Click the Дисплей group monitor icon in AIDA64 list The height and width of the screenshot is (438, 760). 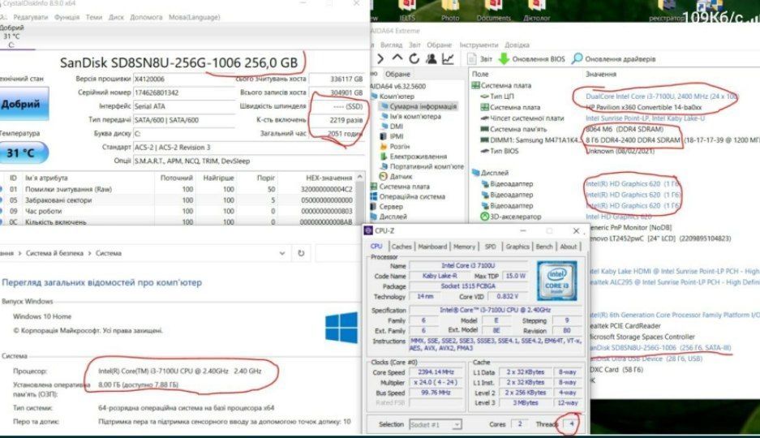pyautogui.click(x=475, y=173)
